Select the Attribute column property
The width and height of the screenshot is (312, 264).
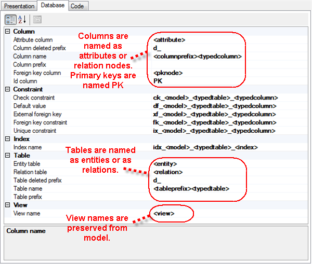pyautogui.click(x=33, y=39)
